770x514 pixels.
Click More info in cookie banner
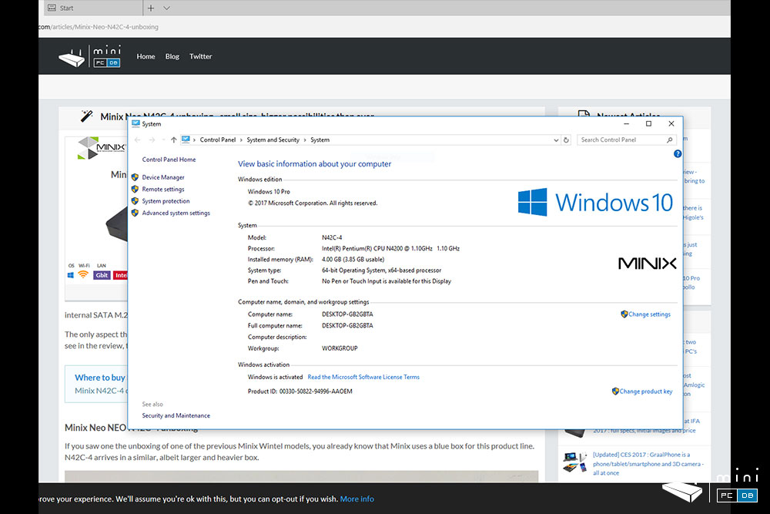(x=357, y=499)
